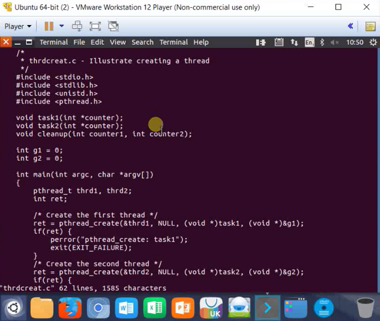Open the View menu
Image resolution: width=380 pixels, height=321 pixels.
[x=118, y=42]
